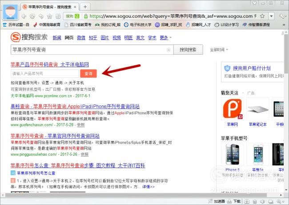Open the skin t-shirt icon in title bar
This screenshot has width=289, height=205.
click(255, 3)
